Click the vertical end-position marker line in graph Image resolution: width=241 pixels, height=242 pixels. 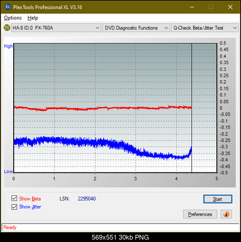point(192,108)
